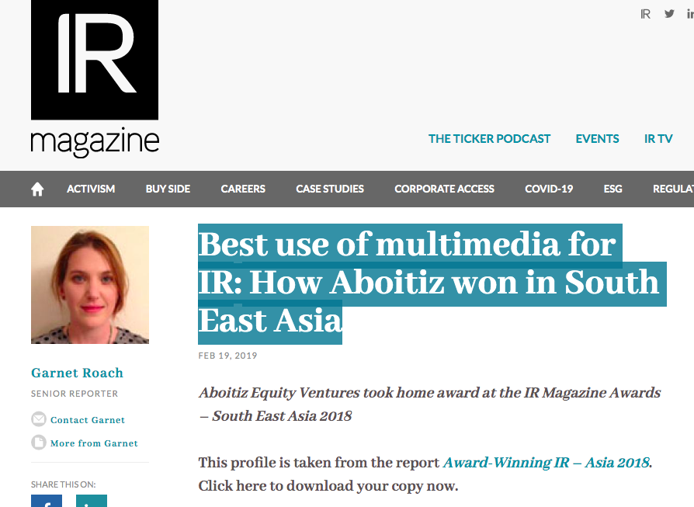
Task: Open Corporate Access in the navbar
Action: tap(444, 189)
